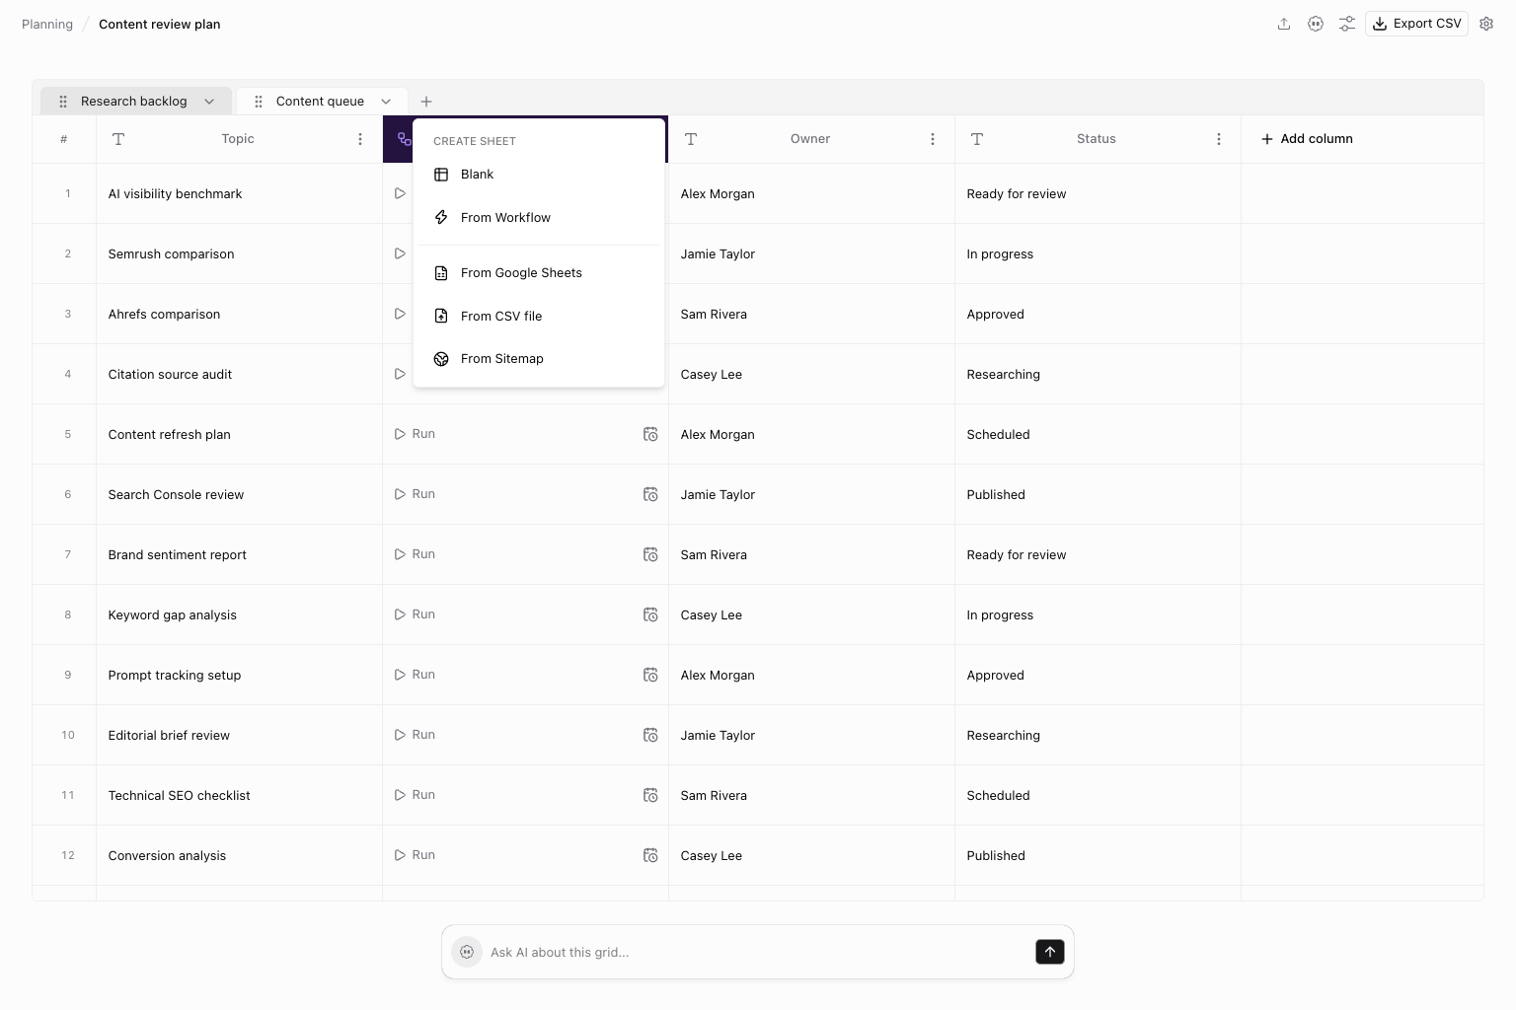Click schedule icon in Conversion analysis row
The image size is (1516, 1010).
click(x=650, y=855)
